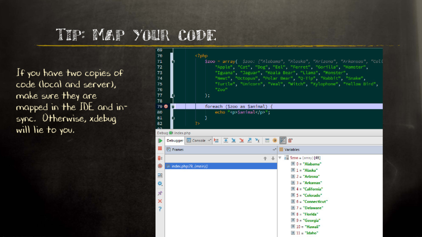This screenshot has width=422, height=237.
Task: Click the small arrow beside the Console tab
Action: click(x=209, y=141)
